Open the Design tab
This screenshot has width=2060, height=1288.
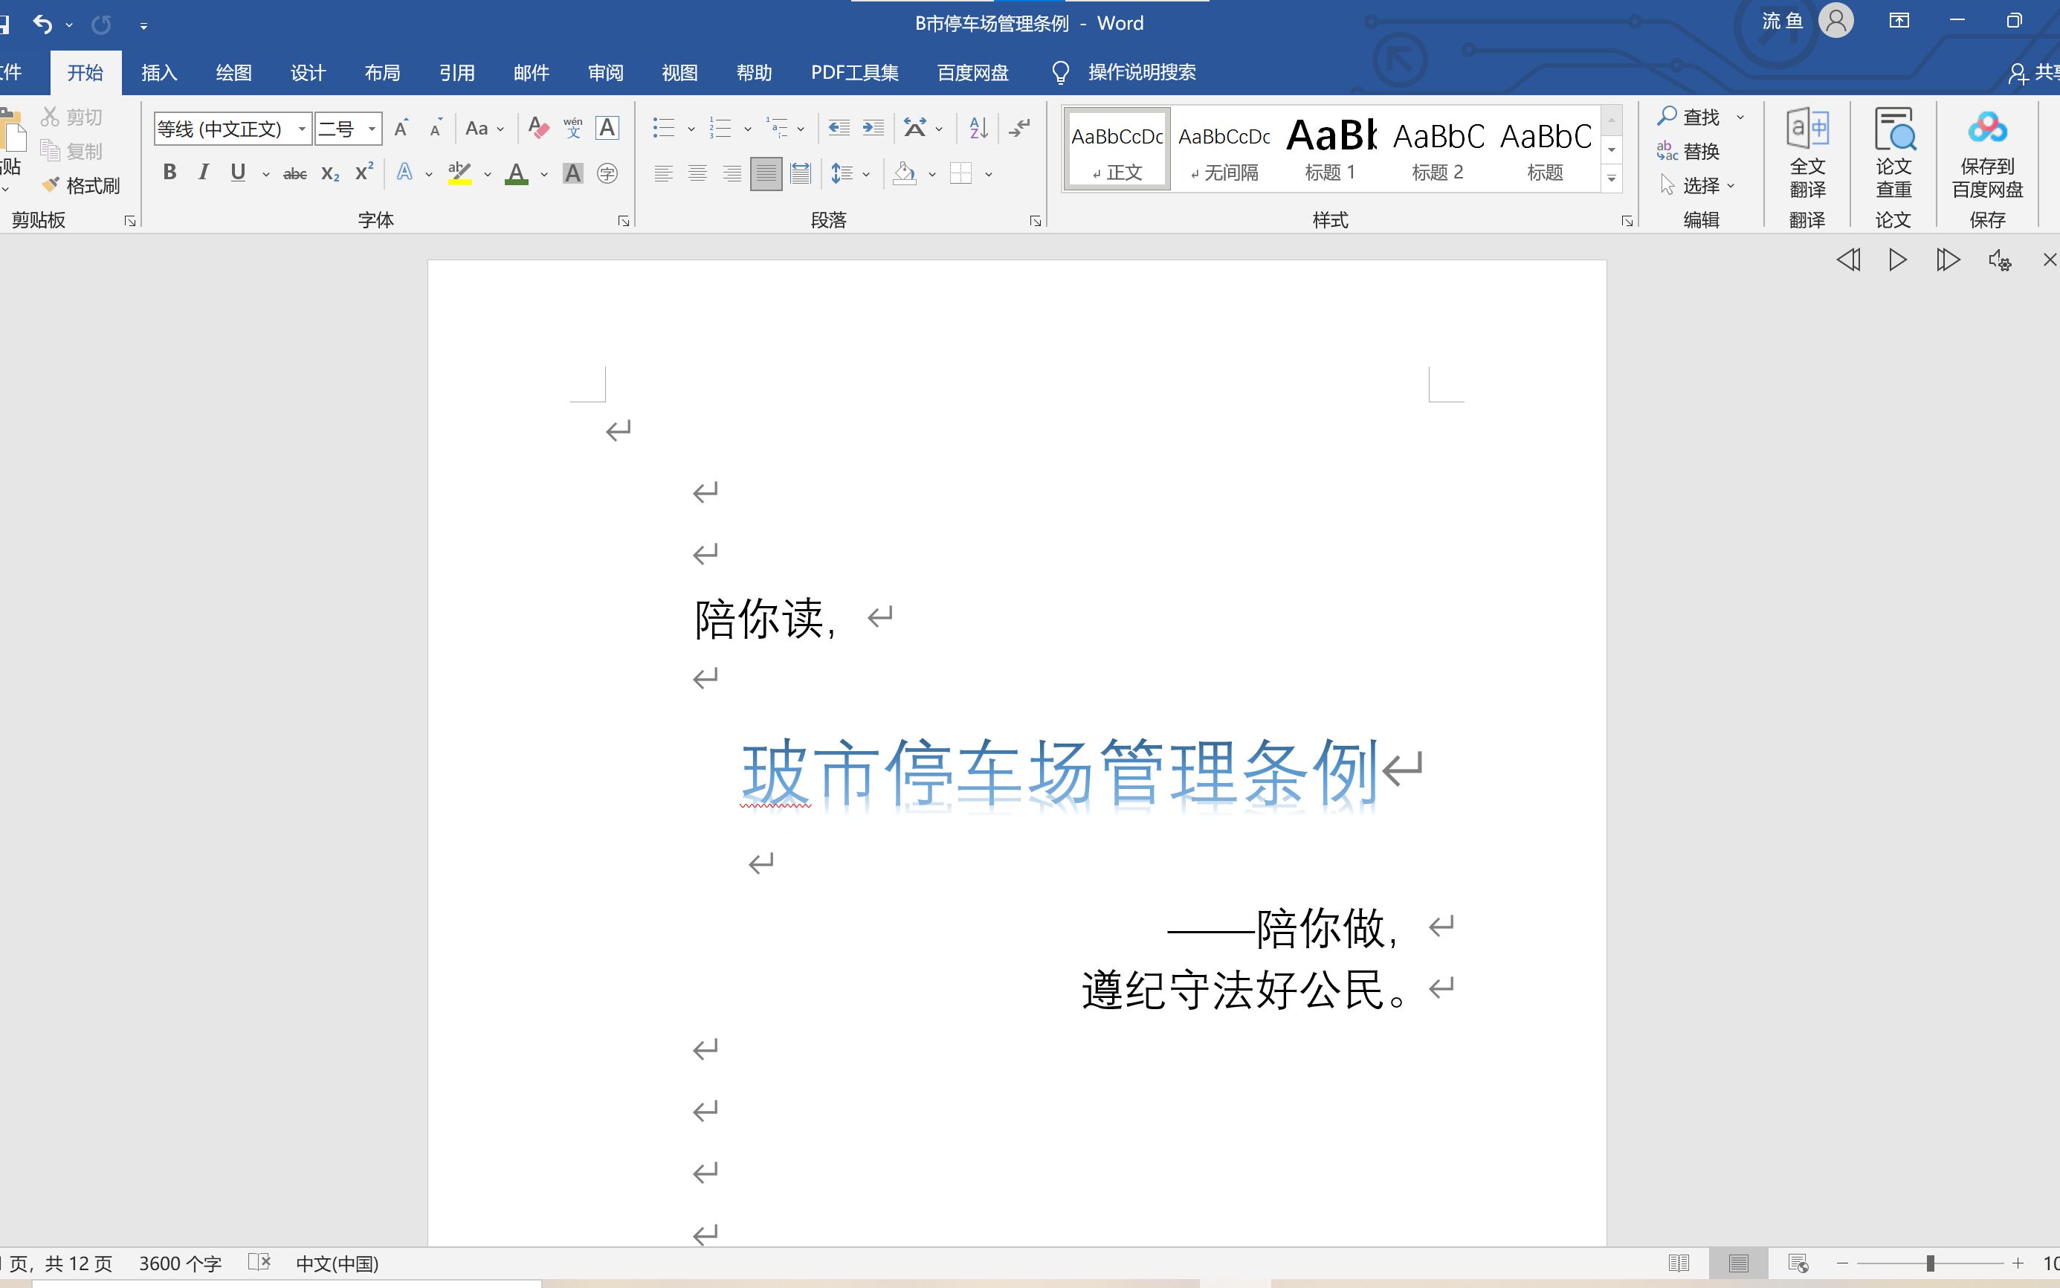308,72
